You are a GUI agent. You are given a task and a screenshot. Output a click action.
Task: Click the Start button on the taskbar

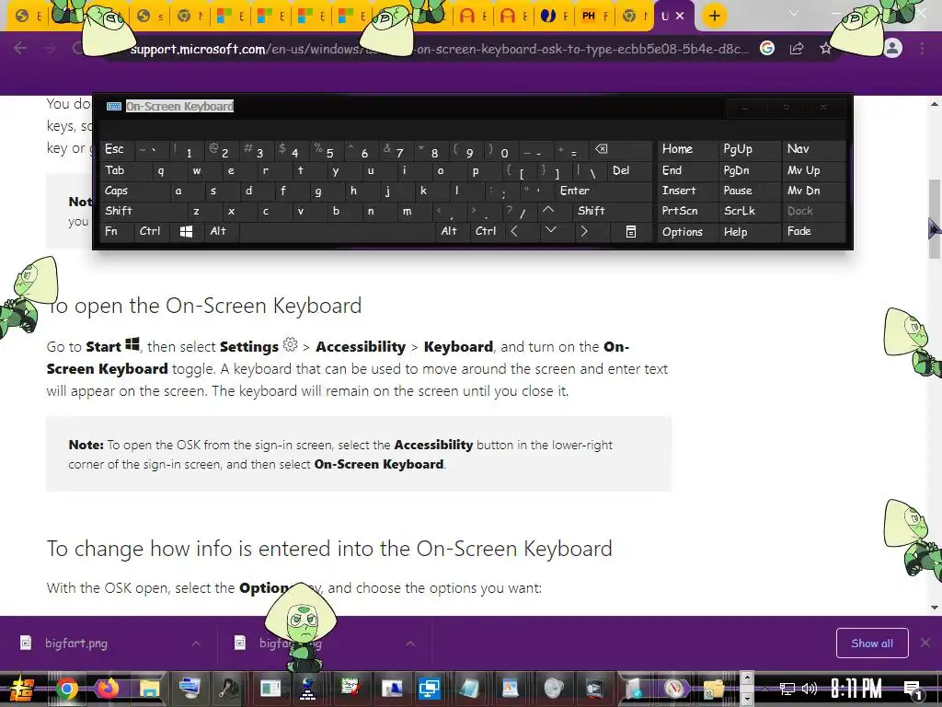click(22, 689)
